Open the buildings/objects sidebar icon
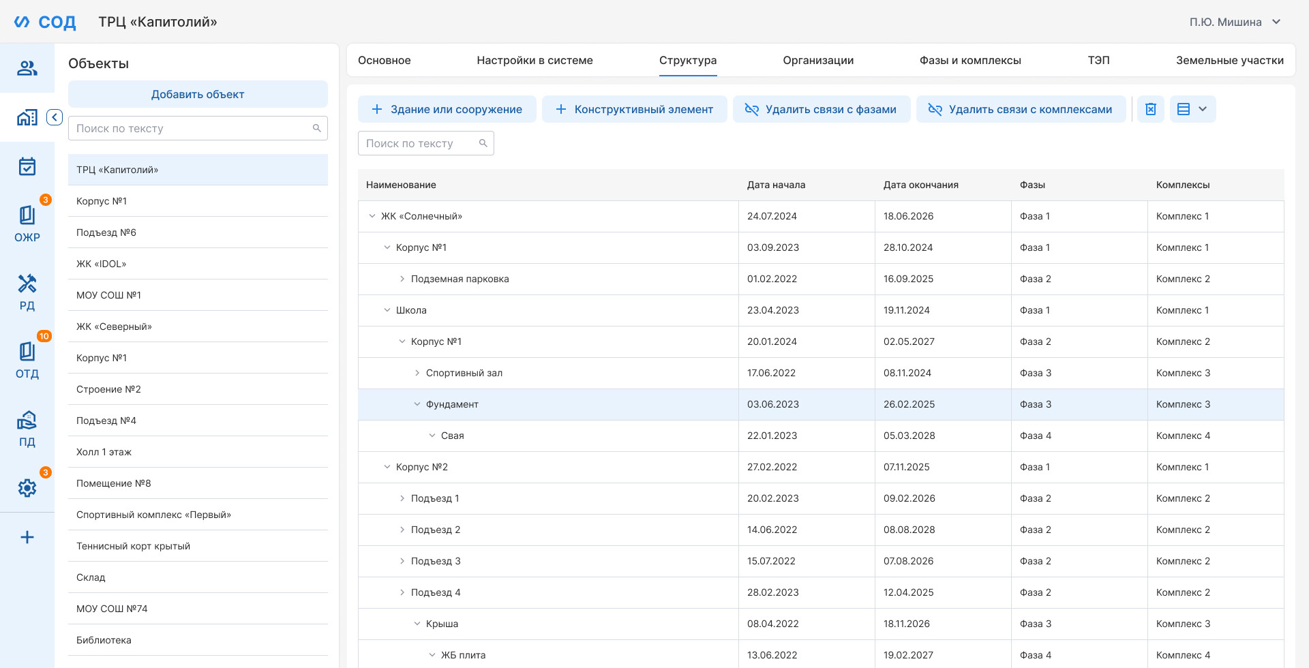1309x668 pixels. click(x=27, y=117)
